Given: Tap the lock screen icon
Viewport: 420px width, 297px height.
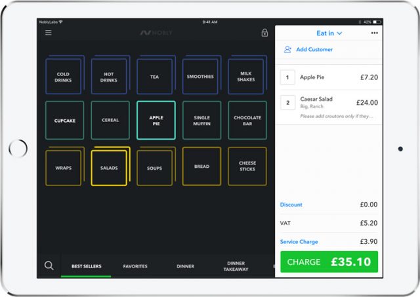Looking at the screenshot, I should point(264,33).
